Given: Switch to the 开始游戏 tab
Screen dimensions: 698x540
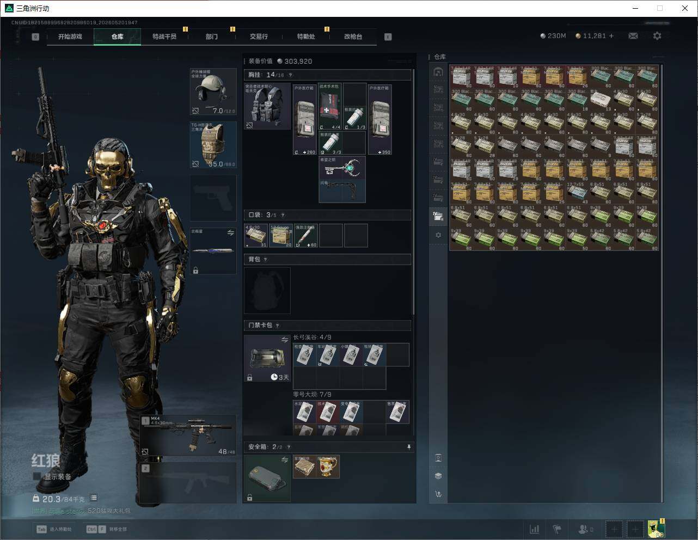Looking at the screenshot, I should 70,36.
